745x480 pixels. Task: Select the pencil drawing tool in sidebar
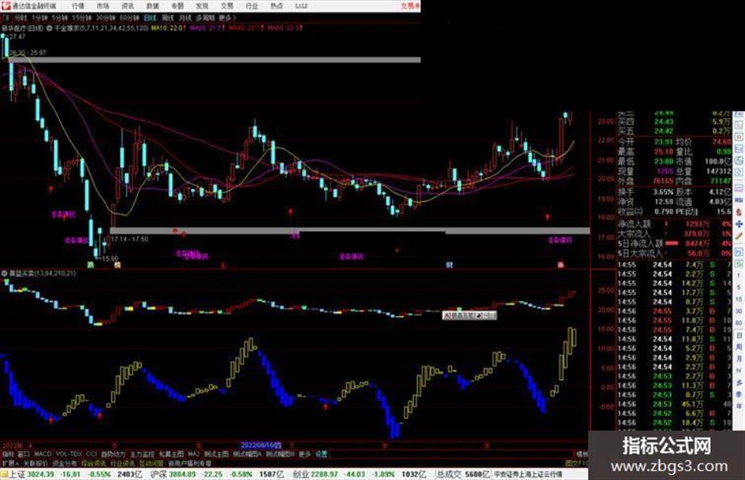point(739,236)
